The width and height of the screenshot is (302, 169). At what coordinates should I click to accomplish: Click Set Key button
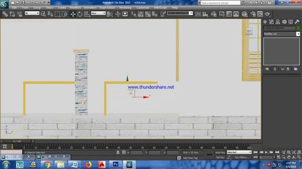pyautogui.click(x=220, y=157)
